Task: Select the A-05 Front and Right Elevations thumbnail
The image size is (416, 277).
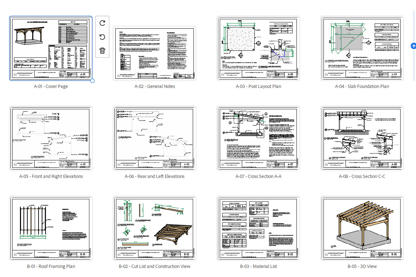Action: [x=51, y=138]
